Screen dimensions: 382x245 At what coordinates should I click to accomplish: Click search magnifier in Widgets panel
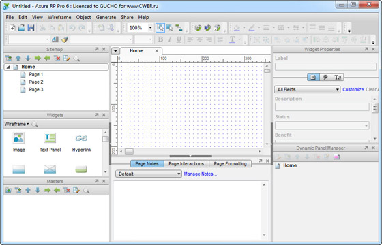[35, 125]
